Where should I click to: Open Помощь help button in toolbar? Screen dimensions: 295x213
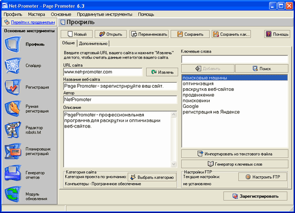pos(277,34)
